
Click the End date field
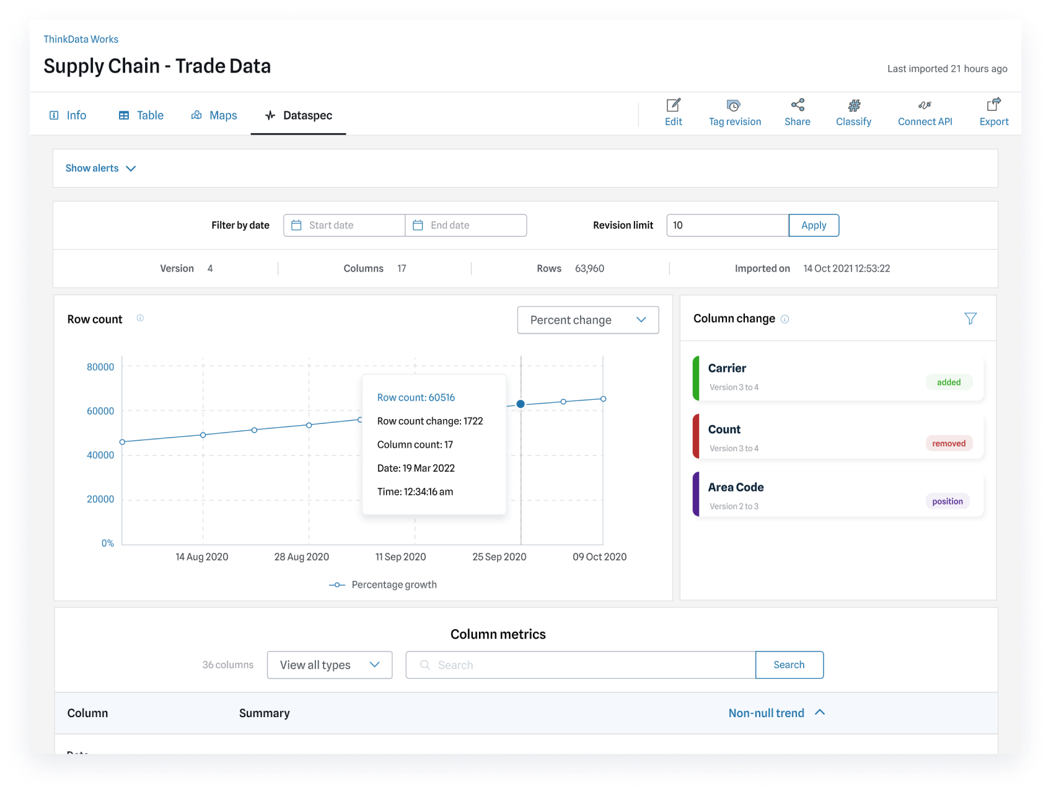466,225
